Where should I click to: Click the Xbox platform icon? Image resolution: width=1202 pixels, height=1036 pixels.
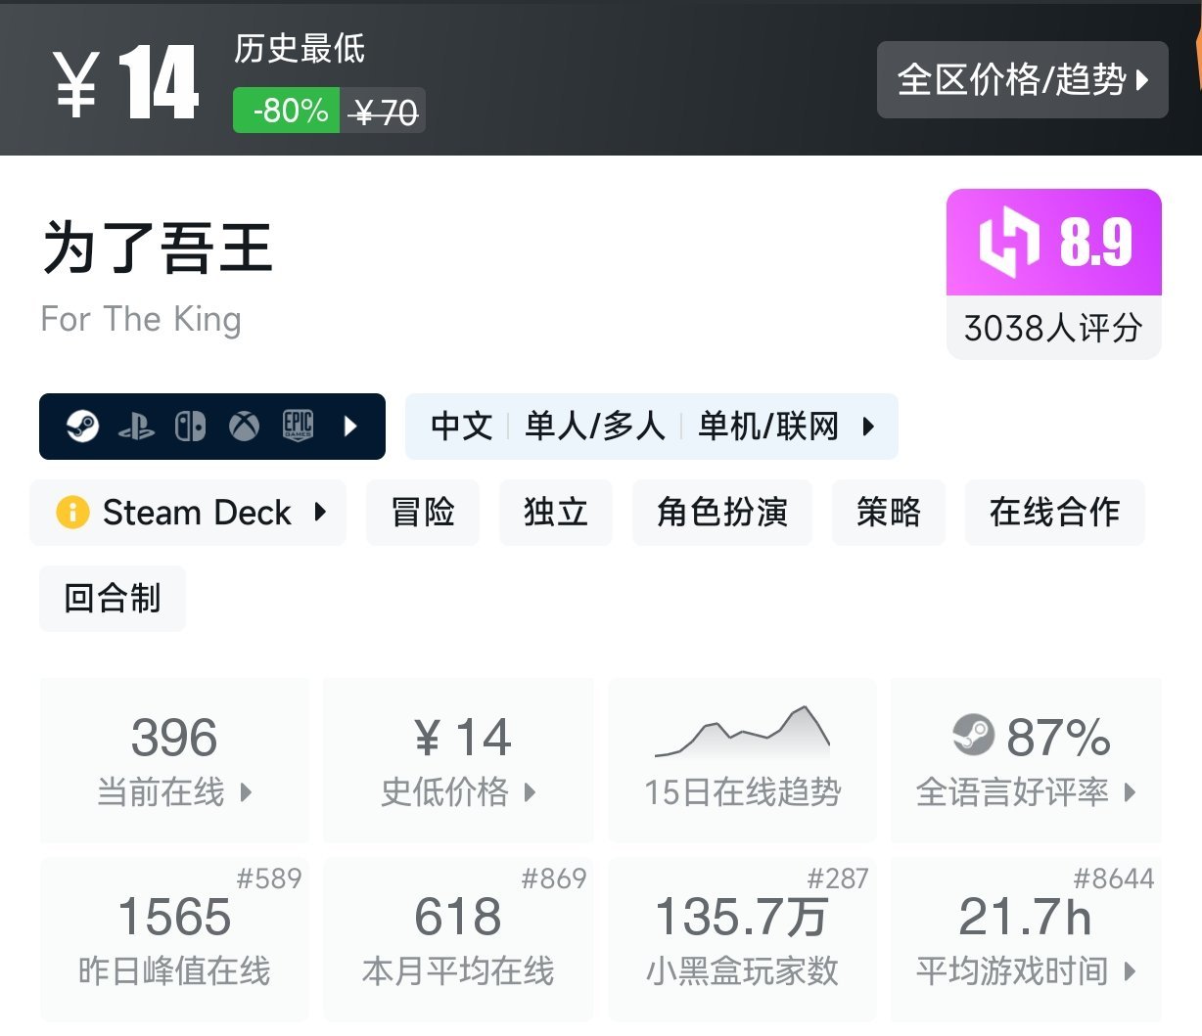coord(244,427)
